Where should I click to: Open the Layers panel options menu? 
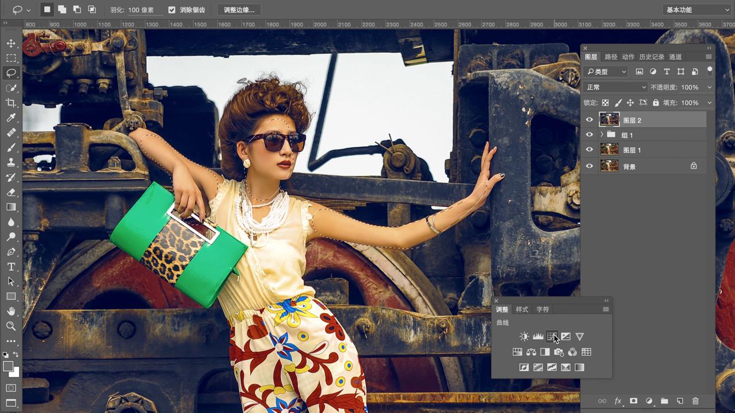pyautogui.click(x=709, y=57)
